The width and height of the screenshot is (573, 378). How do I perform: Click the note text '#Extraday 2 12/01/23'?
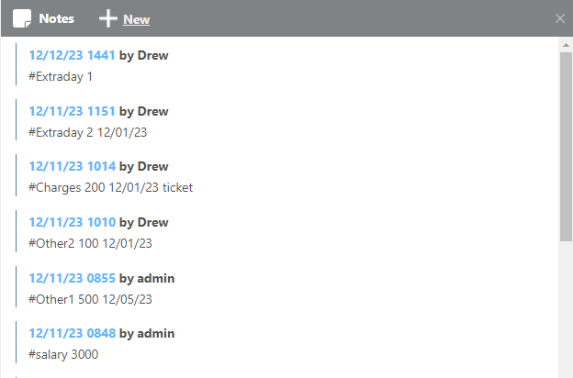pos(88,132)
